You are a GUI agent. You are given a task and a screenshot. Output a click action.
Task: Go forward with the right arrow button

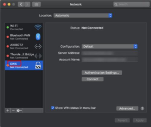pos(27,4)
